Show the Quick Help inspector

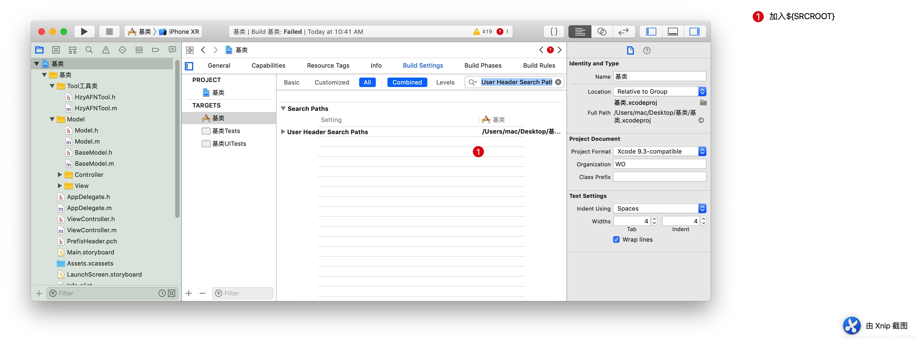(647, 51)
